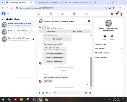Open YouTube from the taskbar
Screen dimensions: 127x102
click(15, 99)
